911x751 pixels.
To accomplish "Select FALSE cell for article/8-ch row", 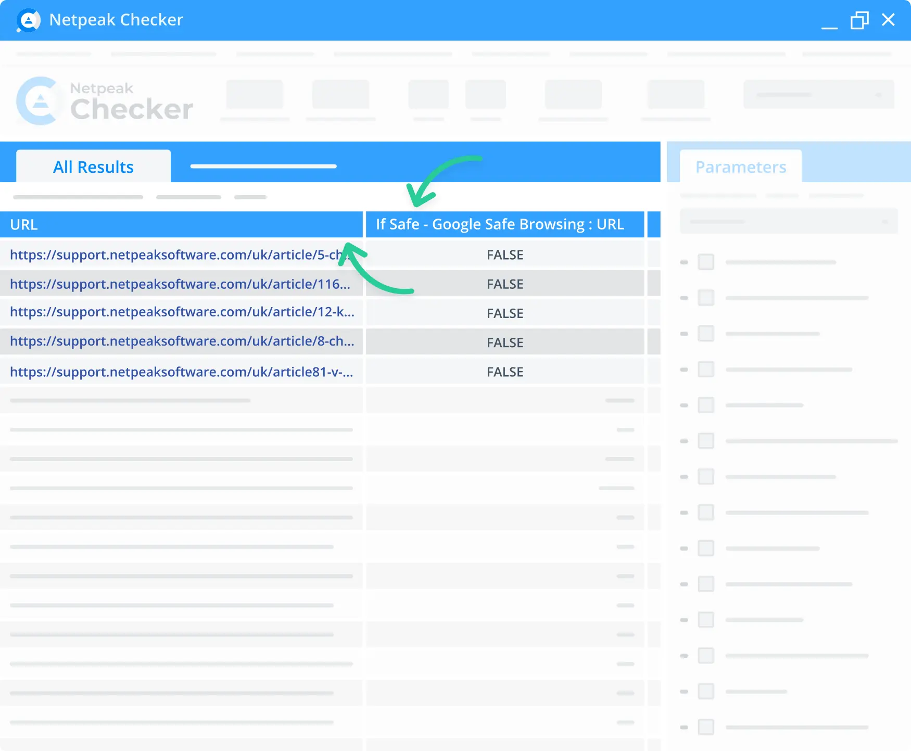I will (x=505, y=342).
